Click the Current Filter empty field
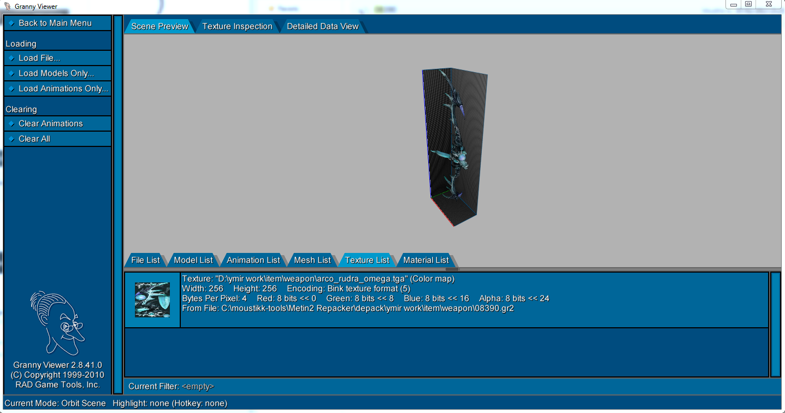The width and height of the screenshot is (785, 413). [198, 386]
